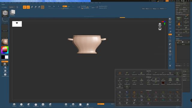Click the white silhouette thumbnail view
Viewport: 192px width, 108px height.
(17, 24)
